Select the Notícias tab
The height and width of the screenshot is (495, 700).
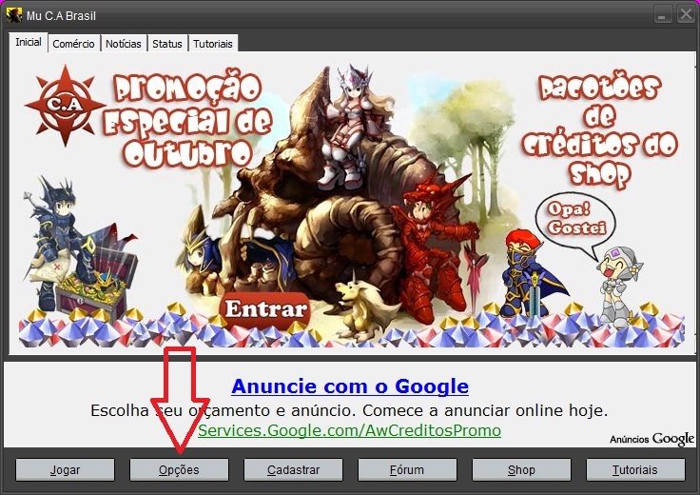pyautogui.click(x=124, y=44)
